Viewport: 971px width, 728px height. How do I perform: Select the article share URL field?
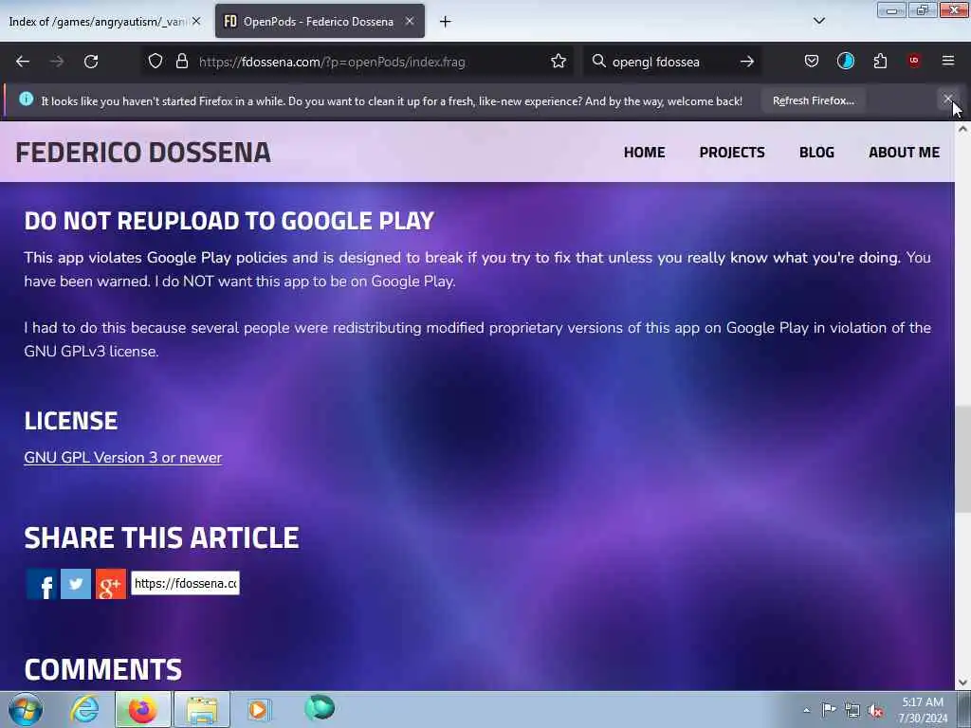tap(185, 583)
